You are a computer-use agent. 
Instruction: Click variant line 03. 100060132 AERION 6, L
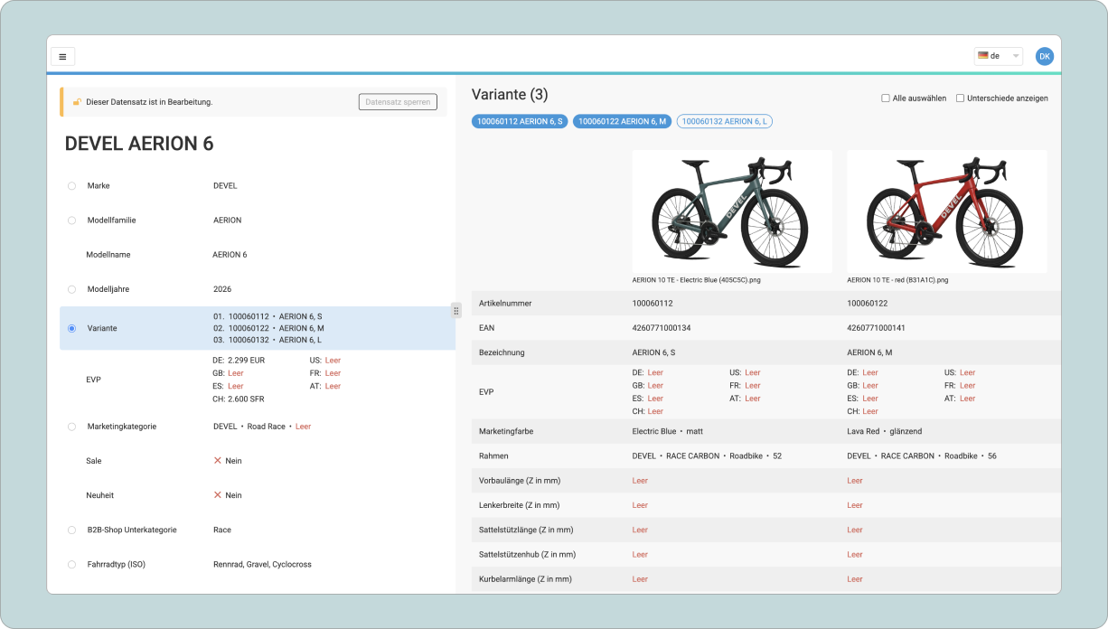[x=267, y=340]
